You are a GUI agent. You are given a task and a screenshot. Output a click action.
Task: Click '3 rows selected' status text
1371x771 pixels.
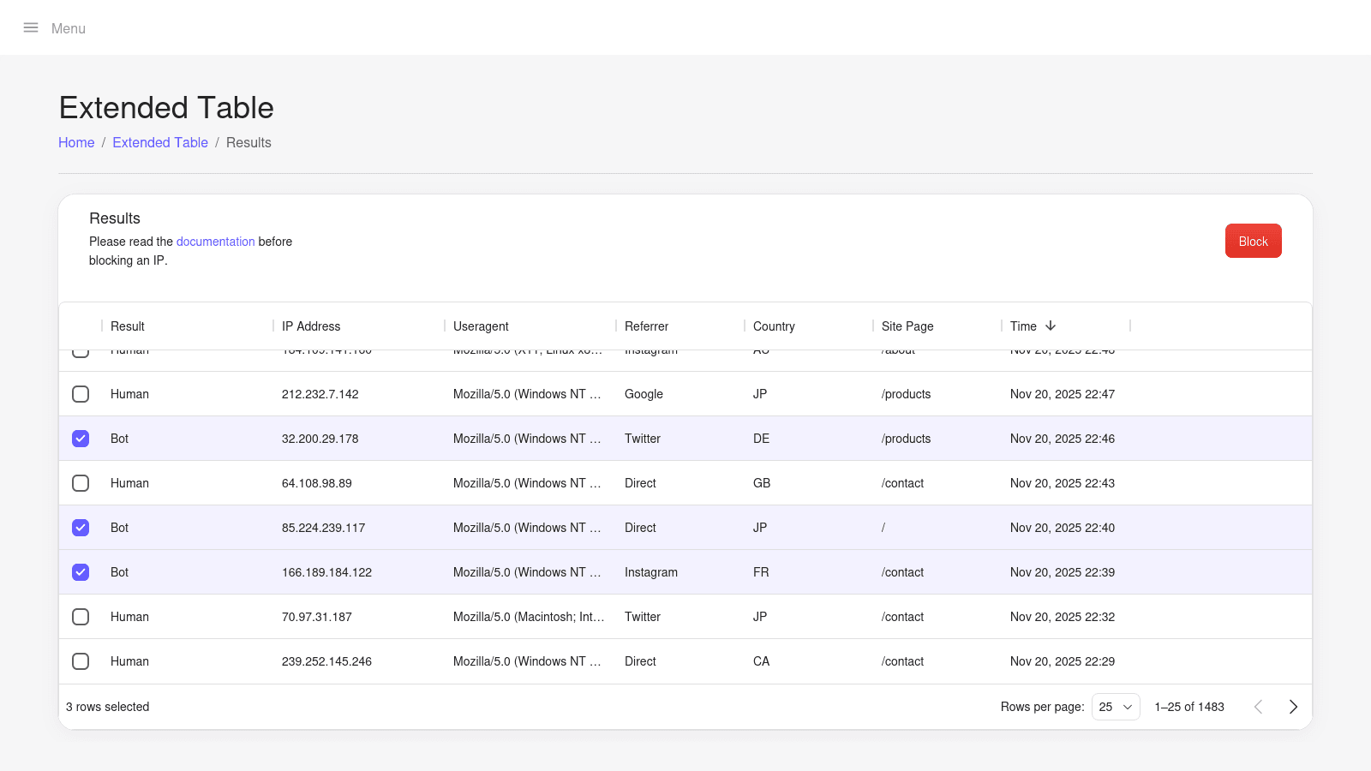tap(108, 707)
